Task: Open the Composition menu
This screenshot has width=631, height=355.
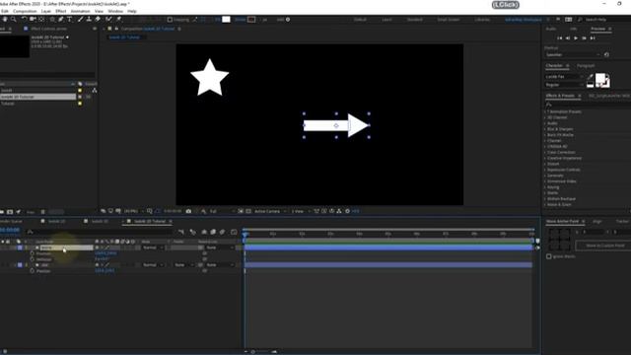Action: [x=25, y=11]
